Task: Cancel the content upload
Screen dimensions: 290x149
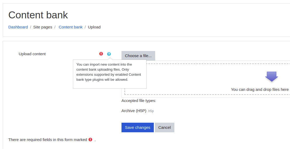Action: (x=164, y=127)
